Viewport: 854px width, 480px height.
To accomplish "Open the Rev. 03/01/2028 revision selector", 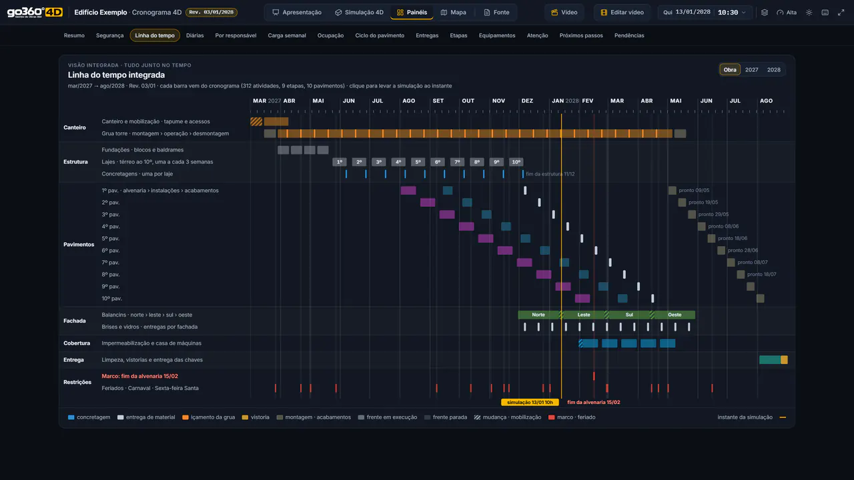I will click(x=211, y=12).
